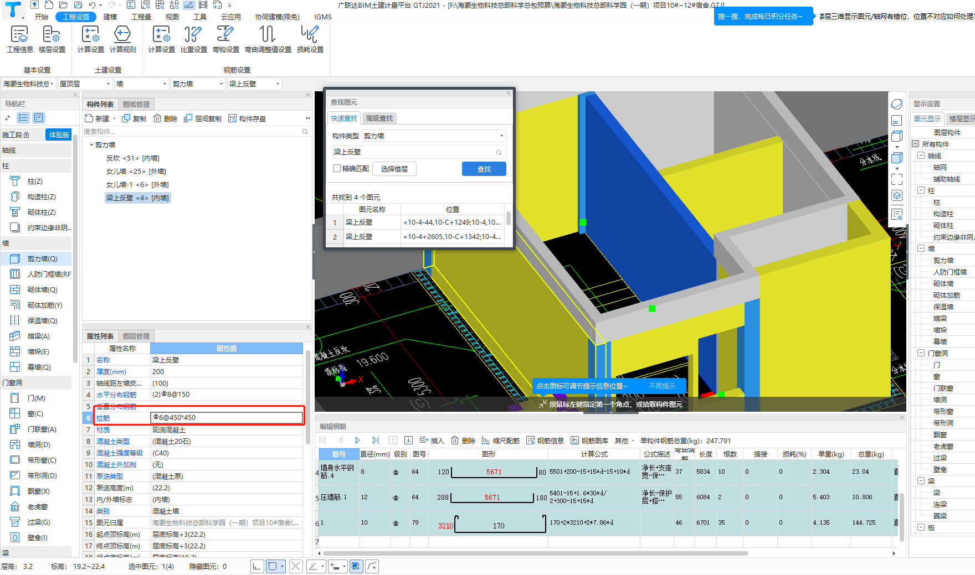Open 楼层设置 floor settings
Image resolution: width=975 pixels, height=575 pixels.
pos(52,39)
